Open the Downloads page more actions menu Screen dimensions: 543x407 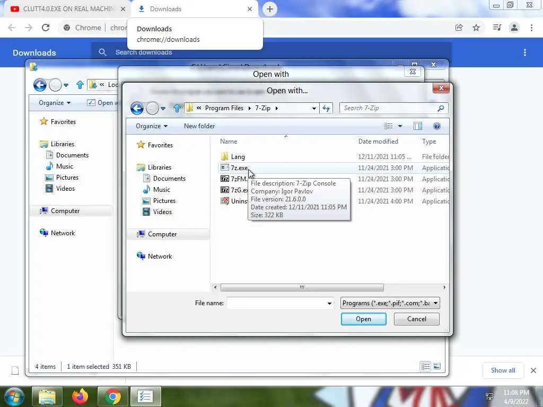click(x=525, y=52)
